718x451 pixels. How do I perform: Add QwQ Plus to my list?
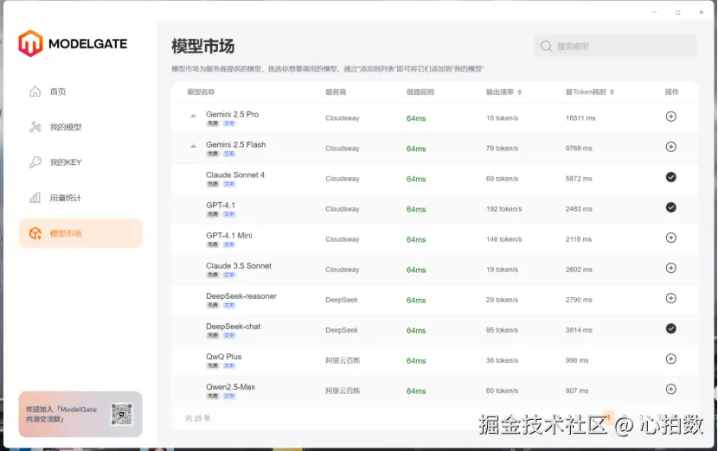670,359
